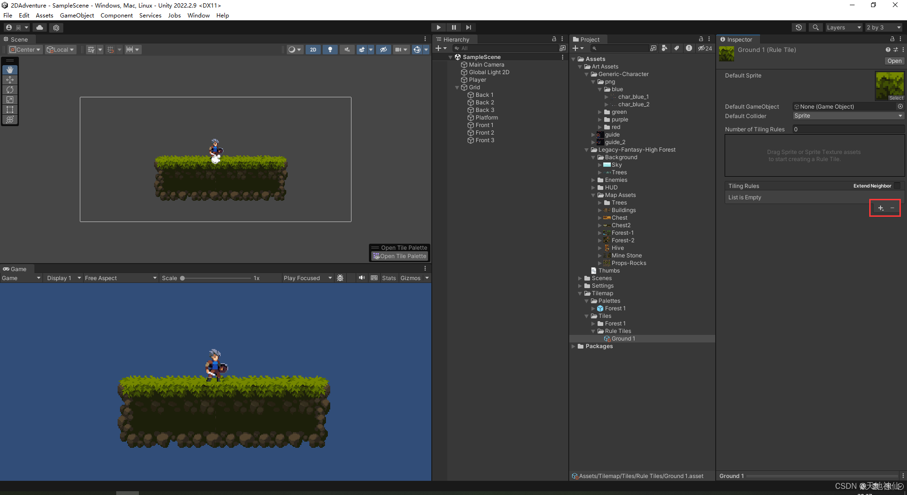Select the Hand view tool
907x495 pixels.
pyautogui.click(x=10, y=70)
